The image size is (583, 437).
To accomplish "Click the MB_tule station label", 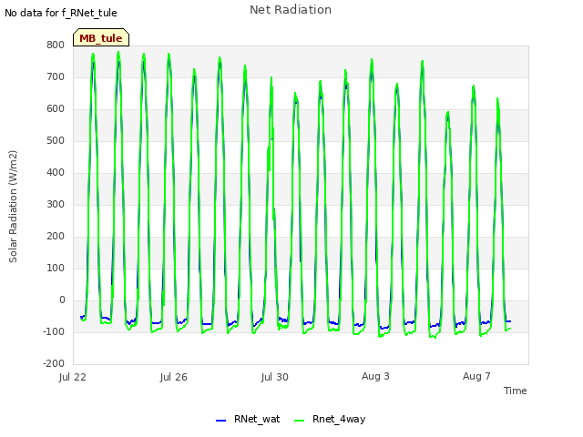I will coord(101,38).
